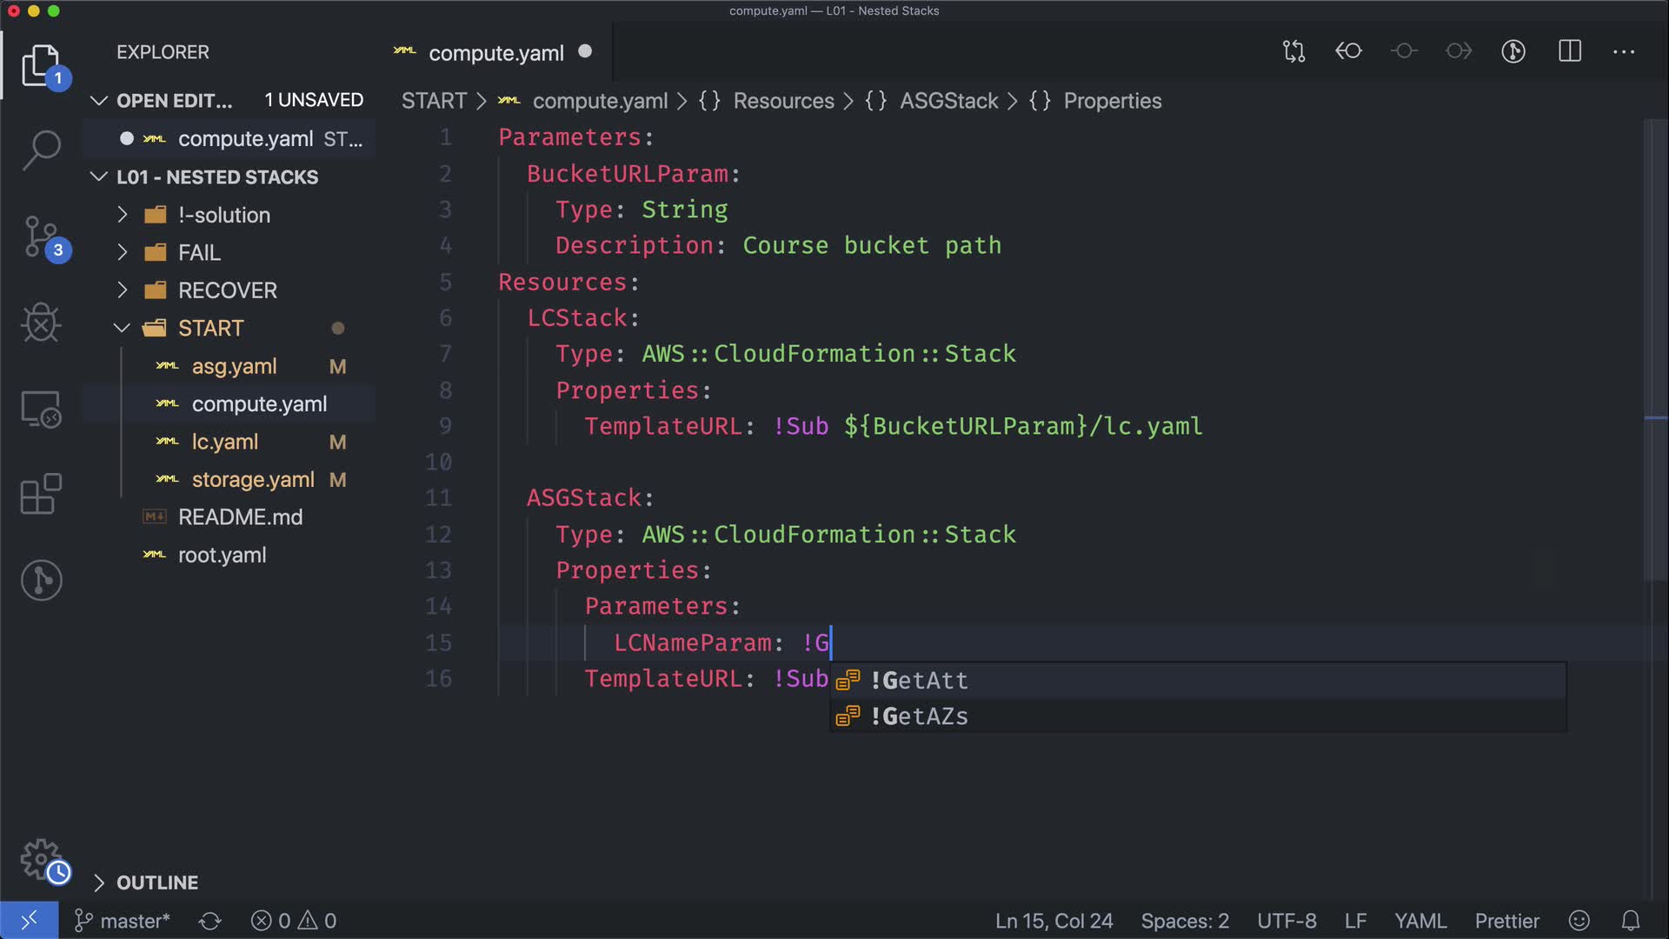Image resolution: width=1669 pixels, height=939 pixels.
Task: Open the Run and Debug view
Action: (x=41, y=323)
